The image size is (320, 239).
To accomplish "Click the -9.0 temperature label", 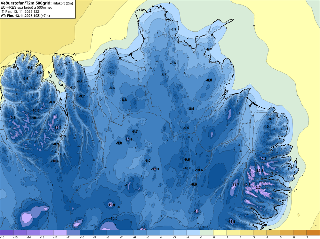I will click(148, 160).
